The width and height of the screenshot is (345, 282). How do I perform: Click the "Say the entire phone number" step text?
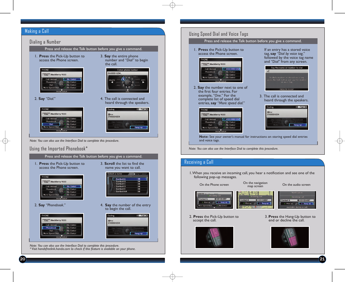(x=124, y=60)
